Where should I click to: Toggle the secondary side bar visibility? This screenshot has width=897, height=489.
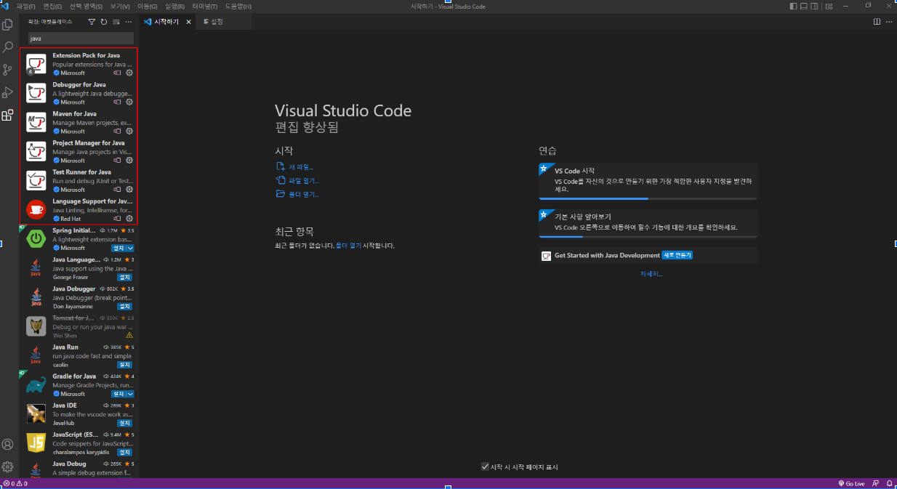[x=815, y=6]
